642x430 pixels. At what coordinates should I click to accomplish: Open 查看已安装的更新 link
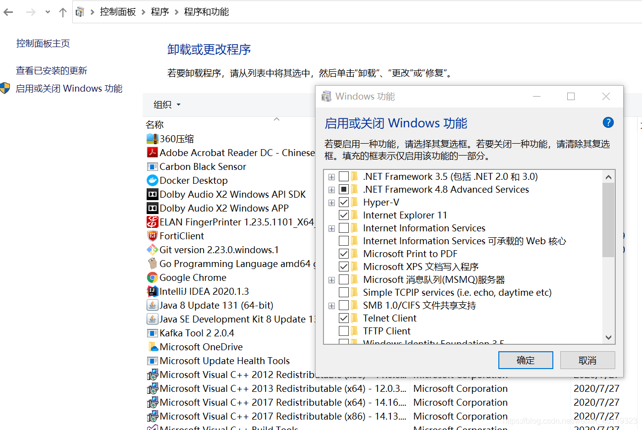coord(52,71)
